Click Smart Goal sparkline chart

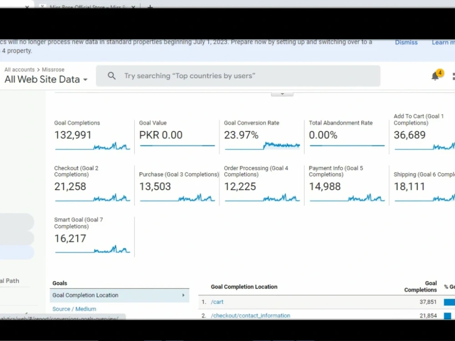(92, 249)
